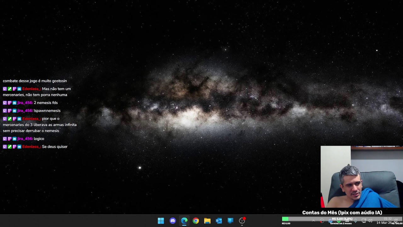Click "combate desse jogo é muito gostosin" message
Viewport: 403px width, 227px height.
pyautogui.click(x=35, y=81)
